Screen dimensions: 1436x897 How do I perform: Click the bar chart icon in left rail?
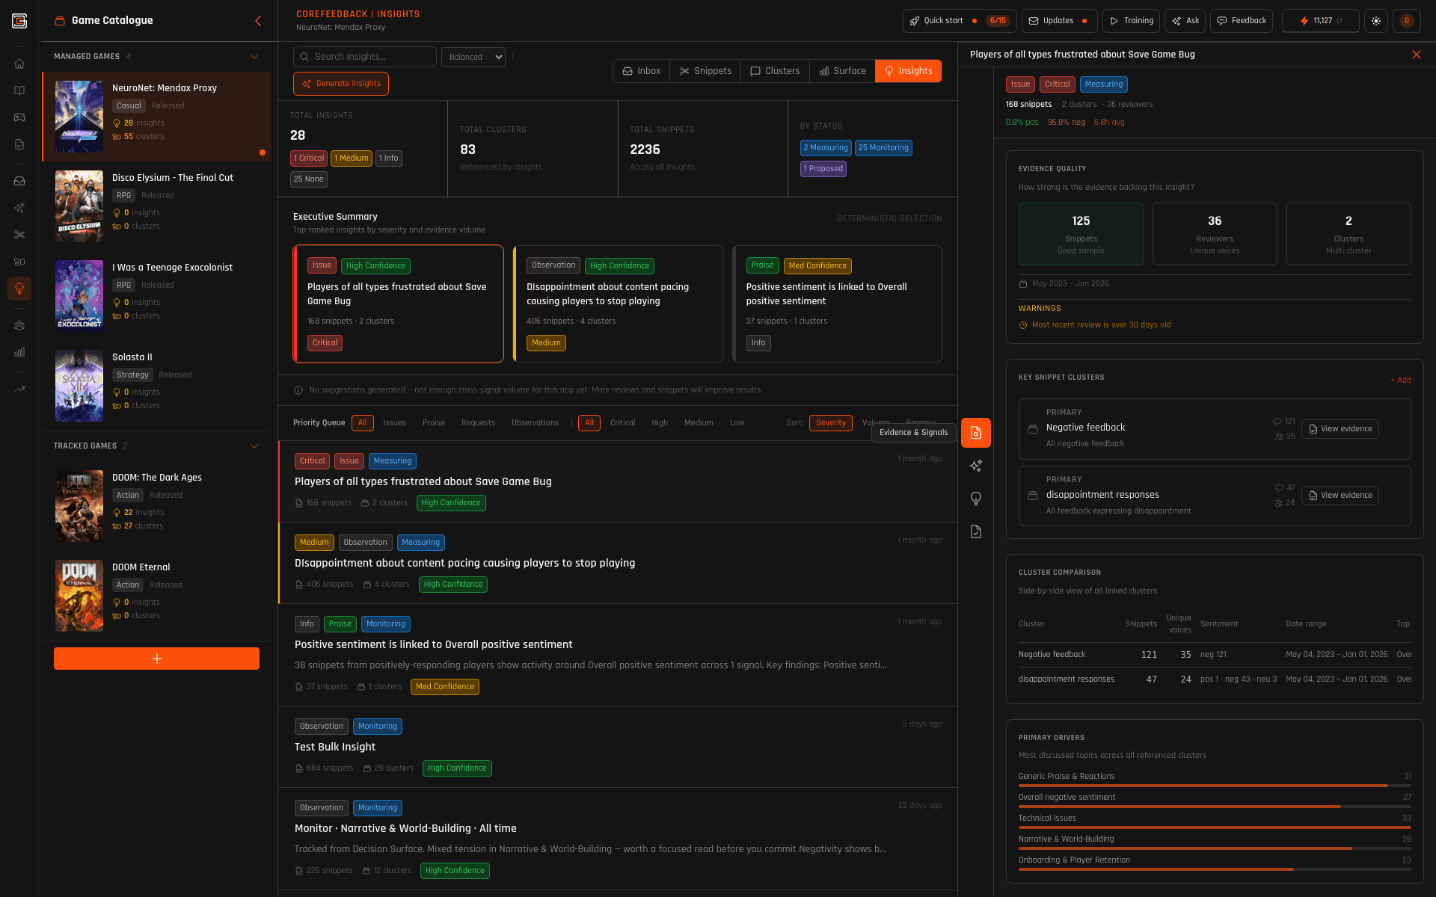[19, 352]
